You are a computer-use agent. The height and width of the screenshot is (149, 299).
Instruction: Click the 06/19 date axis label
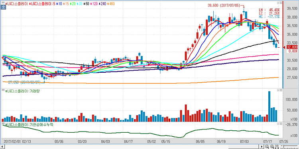pyautogui.click(x=221, y=141)
